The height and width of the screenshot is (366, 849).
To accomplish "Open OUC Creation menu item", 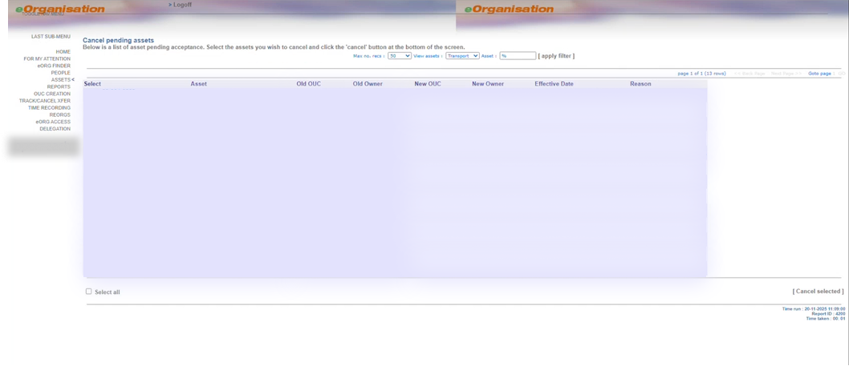I will (52, 94).
